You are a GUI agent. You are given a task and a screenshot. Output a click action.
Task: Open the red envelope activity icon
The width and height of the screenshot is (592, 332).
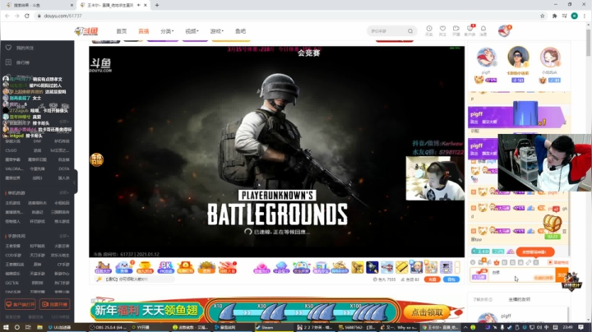coord(185,267)
